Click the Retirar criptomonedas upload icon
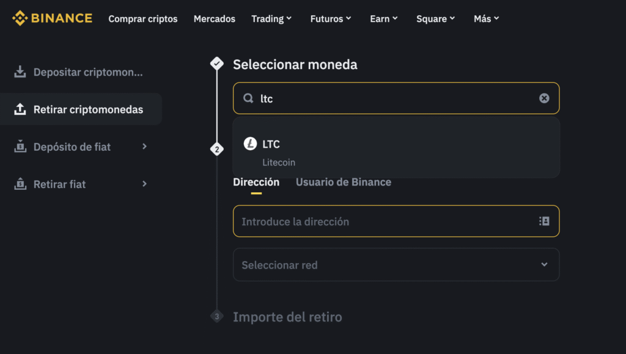The width and height of the screenshot is (626, 354). point(20,109)
